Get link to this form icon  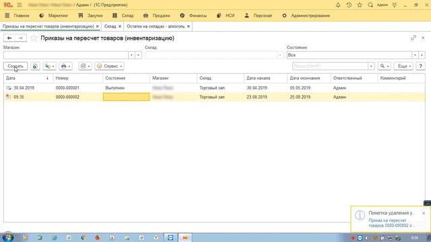point(413,38)
